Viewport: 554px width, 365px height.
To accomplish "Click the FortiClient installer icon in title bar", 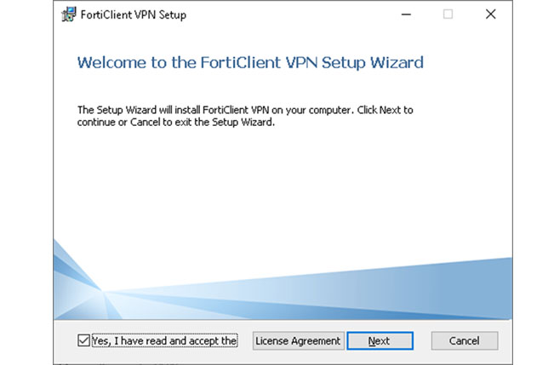I will pyautogui.click(x=68, y=14).
